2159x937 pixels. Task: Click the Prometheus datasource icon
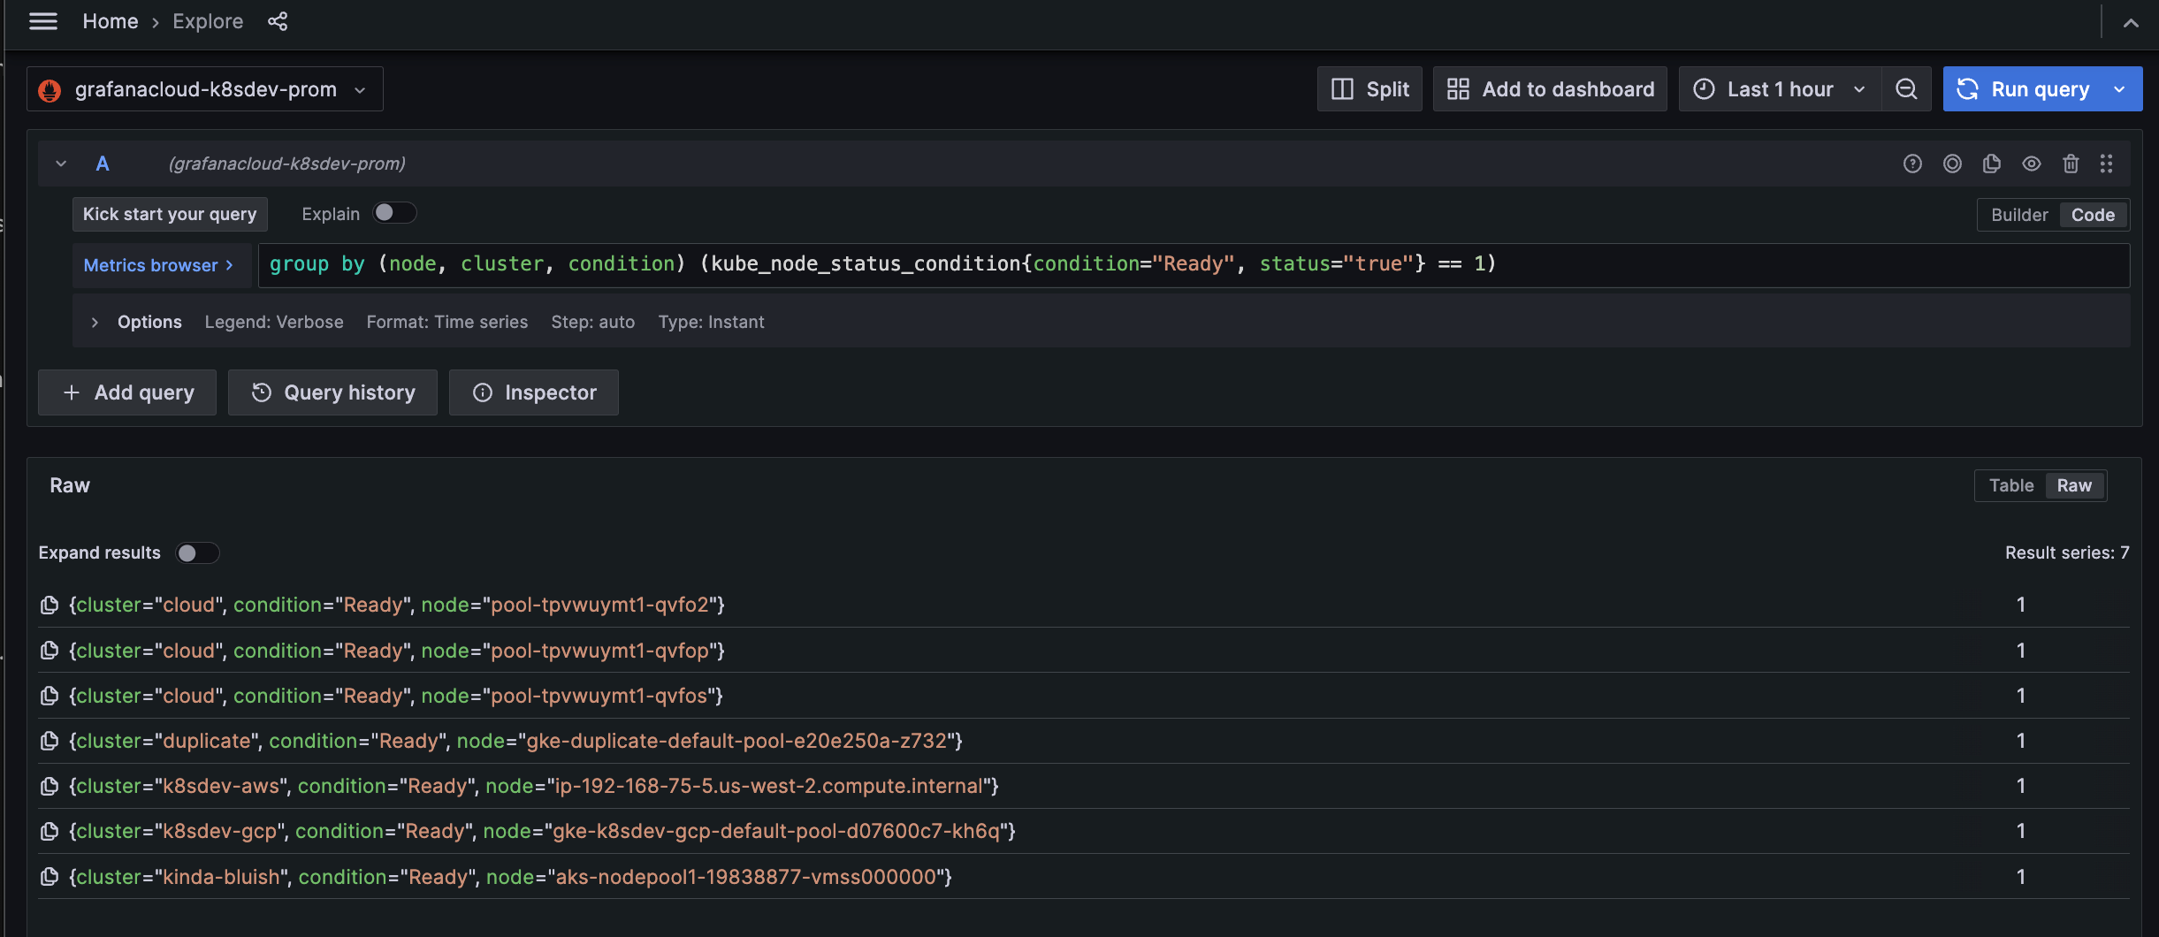tap(50, 89)
